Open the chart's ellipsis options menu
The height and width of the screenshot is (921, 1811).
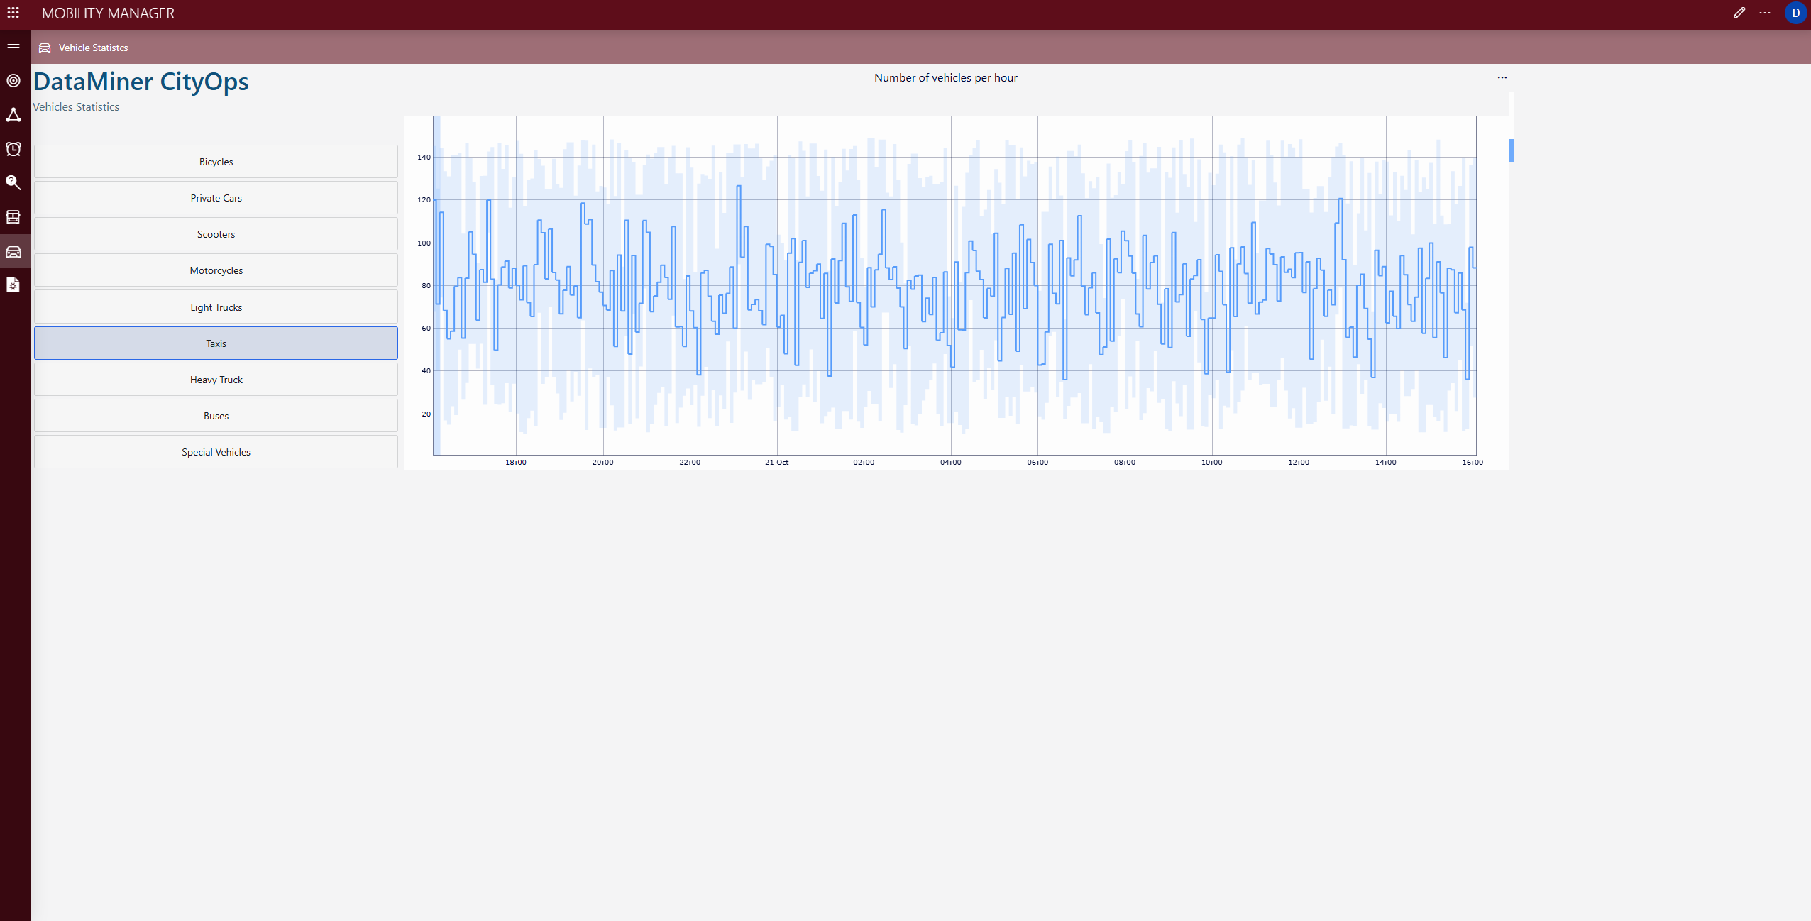coord(1502,77)
